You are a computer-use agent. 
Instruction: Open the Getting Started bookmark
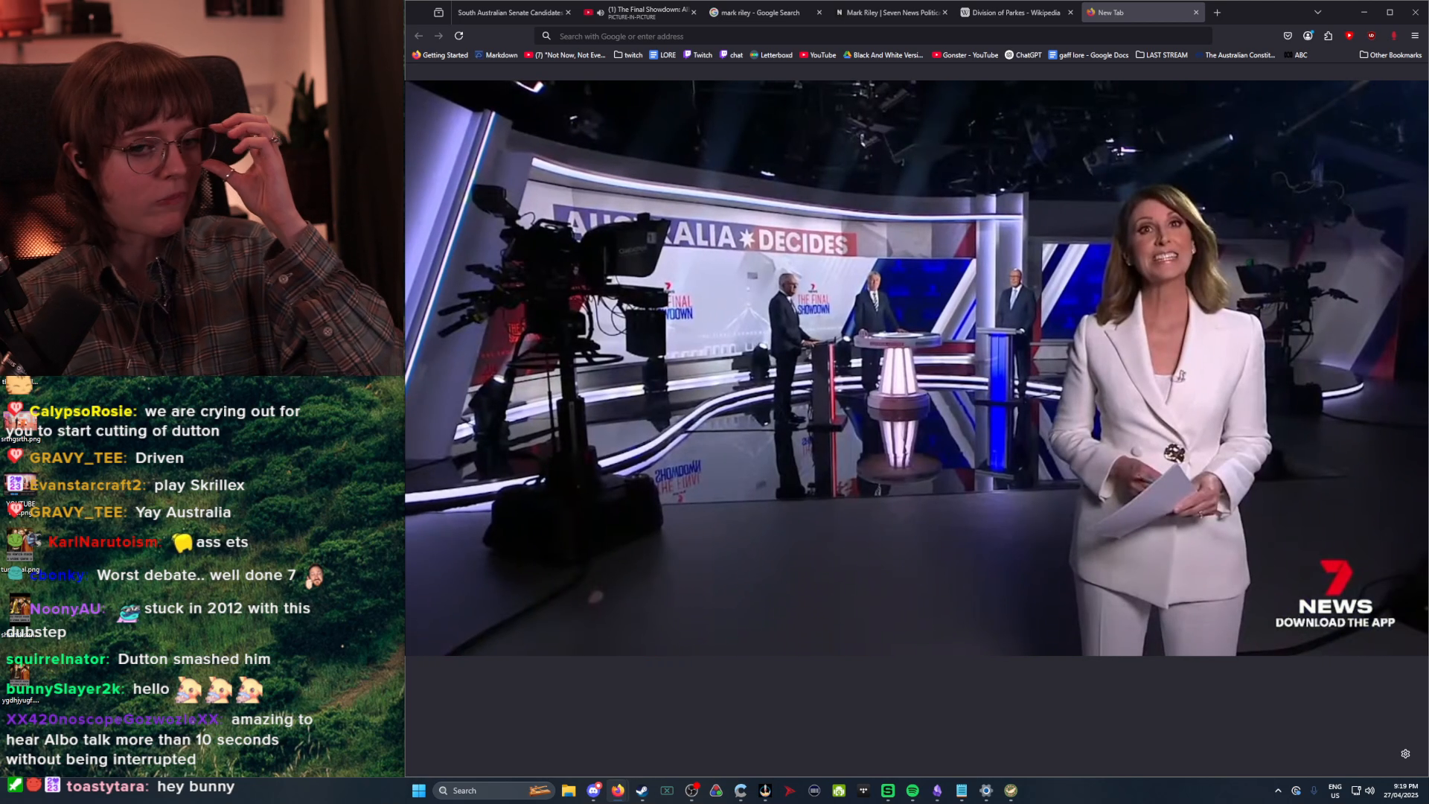point(440,55)
